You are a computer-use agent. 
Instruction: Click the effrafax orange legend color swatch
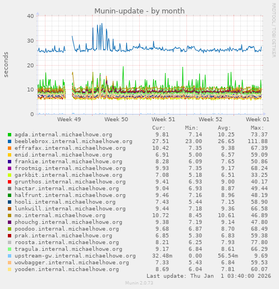pyautogui.click(x=10, y=148)
